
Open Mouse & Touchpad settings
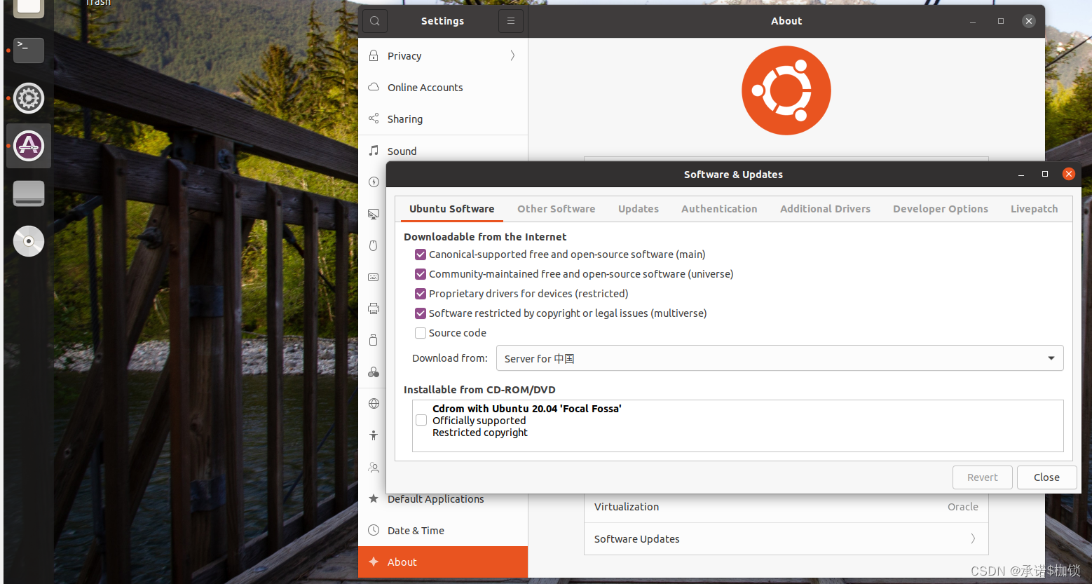[x=373, y=245]
